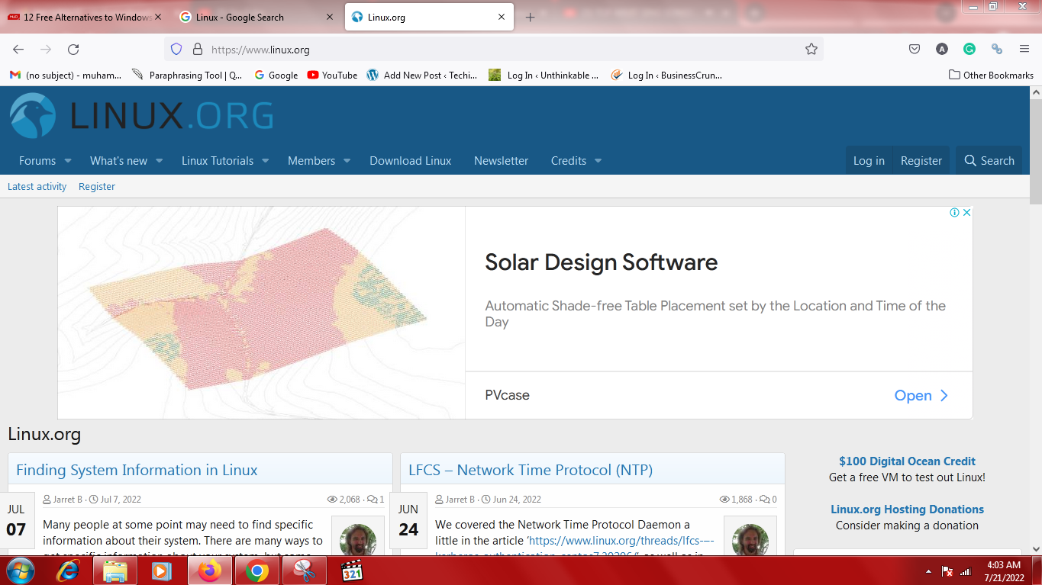
Task: Click Open on the PVcase ad
Action: (x=921, y=395)
